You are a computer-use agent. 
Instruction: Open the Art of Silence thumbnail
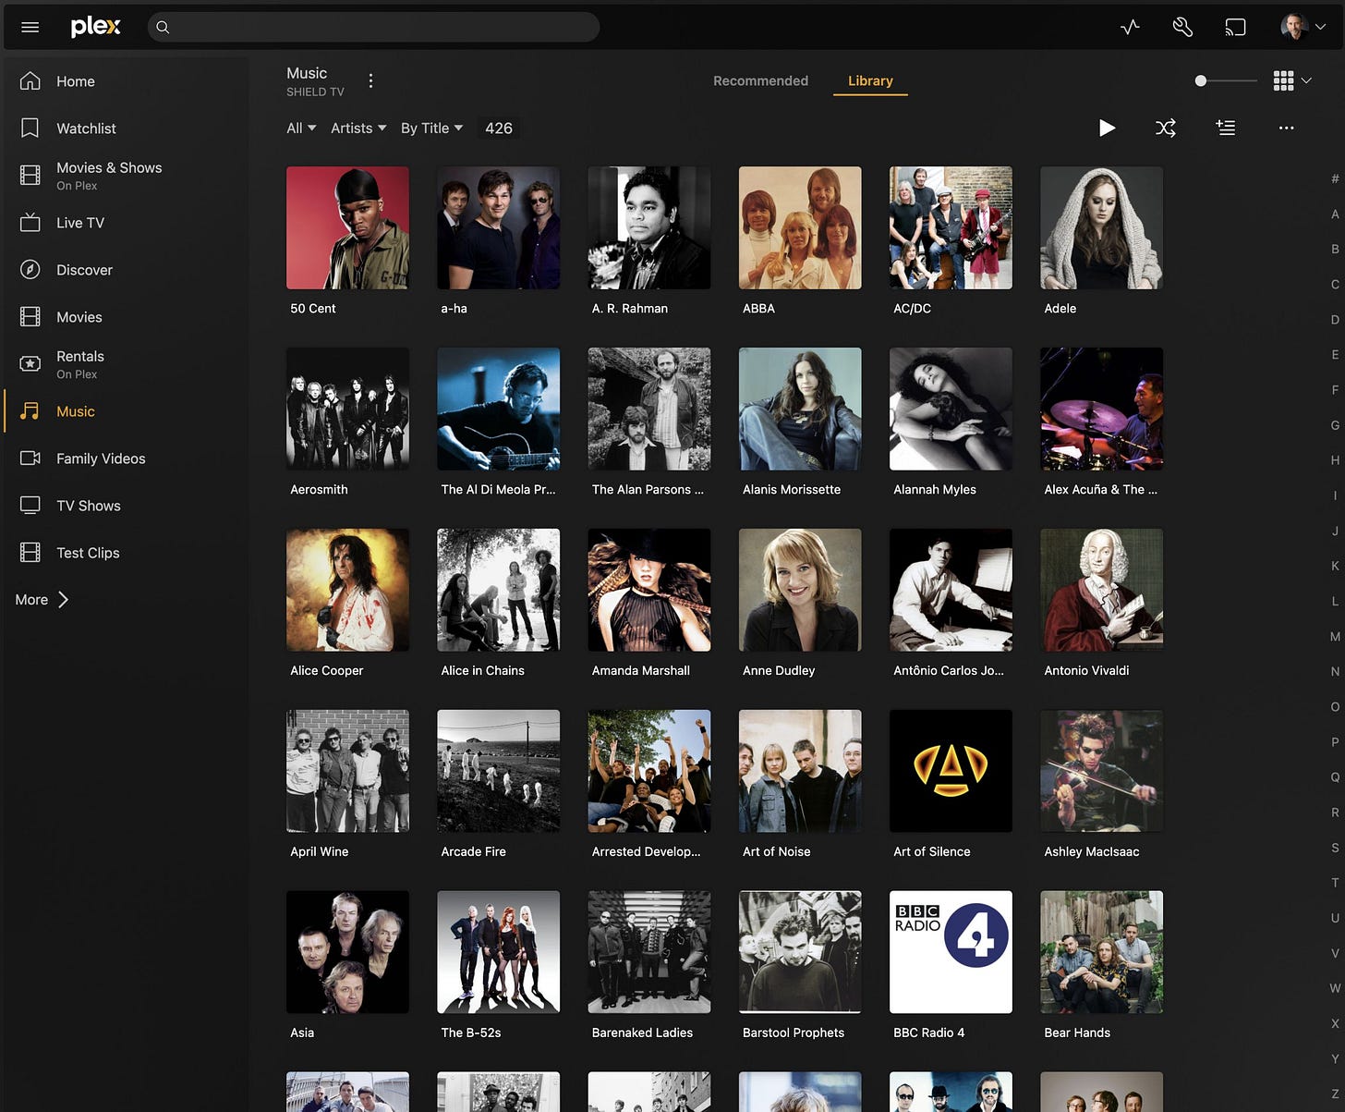[951, 771]
